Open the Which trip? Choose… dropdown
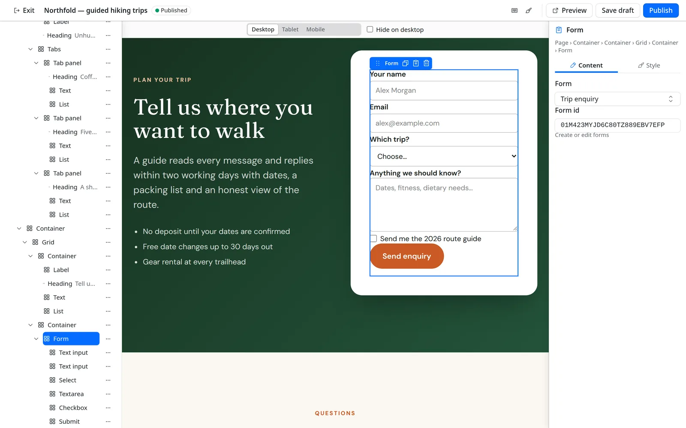The width and height of the screenshot is (686, 428). [x=444, y=156]
